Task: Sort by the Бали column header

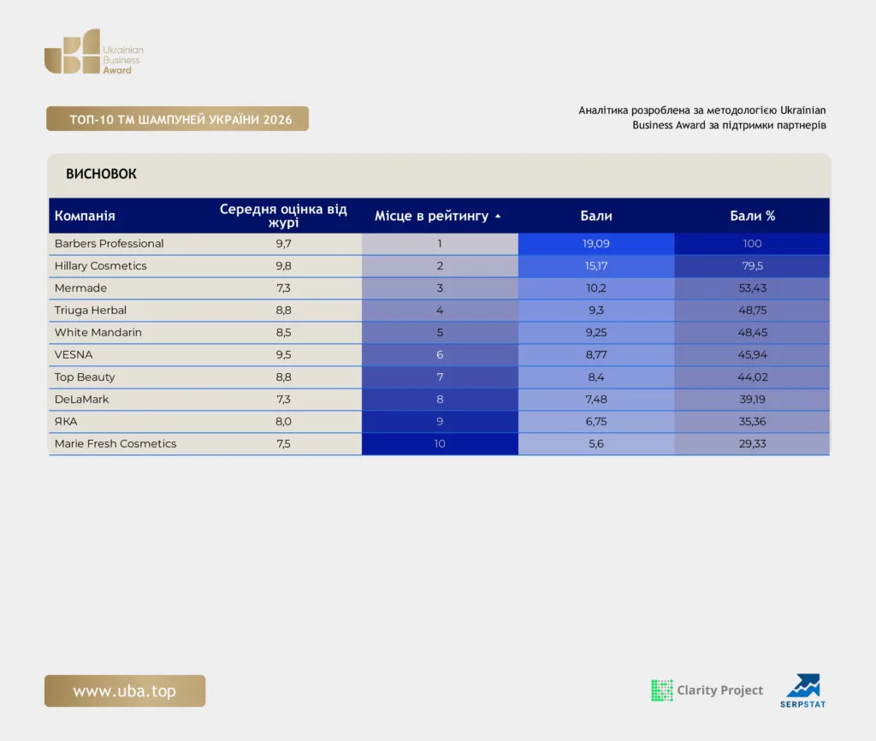Action: click(x=596, y=216)
